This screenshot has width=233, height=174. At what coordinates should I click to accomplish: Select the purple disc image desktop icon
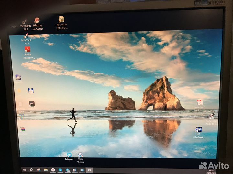18,77
